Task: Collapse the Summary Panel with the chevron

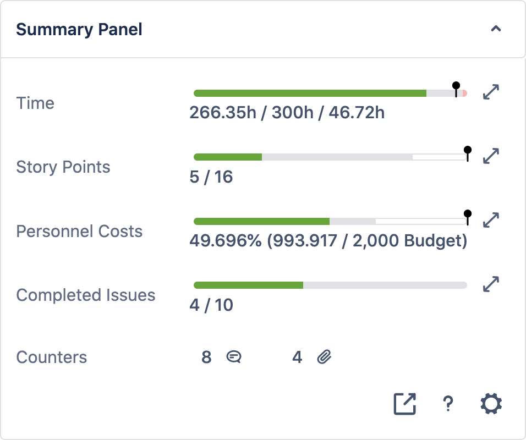Action: pos(496,28)
